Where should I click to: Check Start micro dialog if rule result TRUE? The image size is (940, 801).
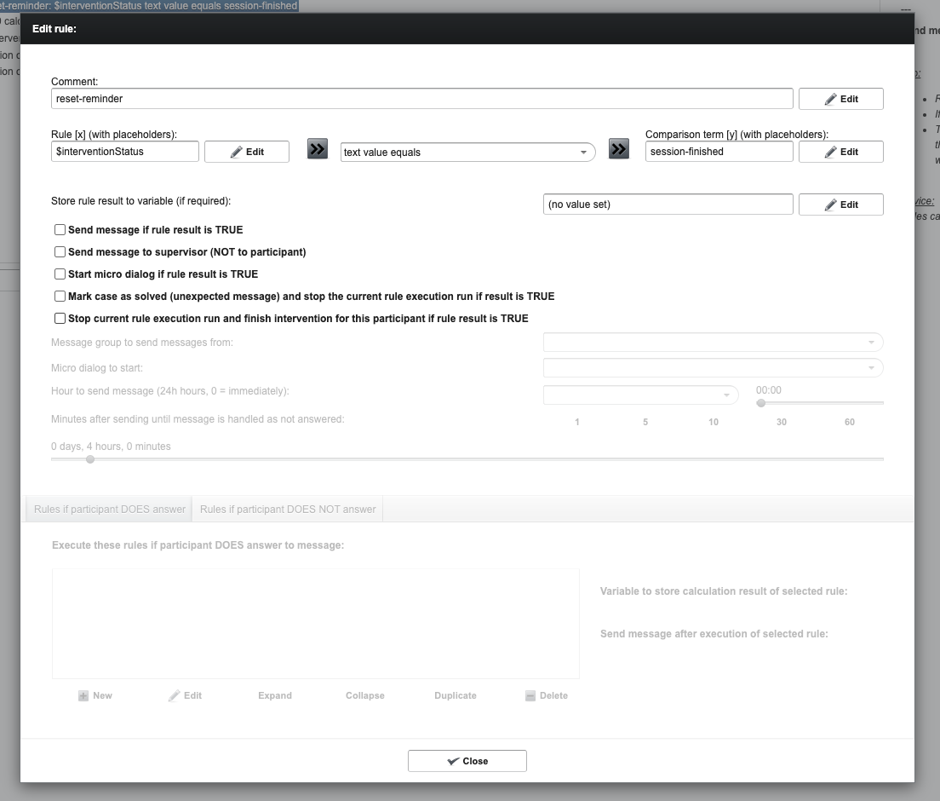pos(60,274)
